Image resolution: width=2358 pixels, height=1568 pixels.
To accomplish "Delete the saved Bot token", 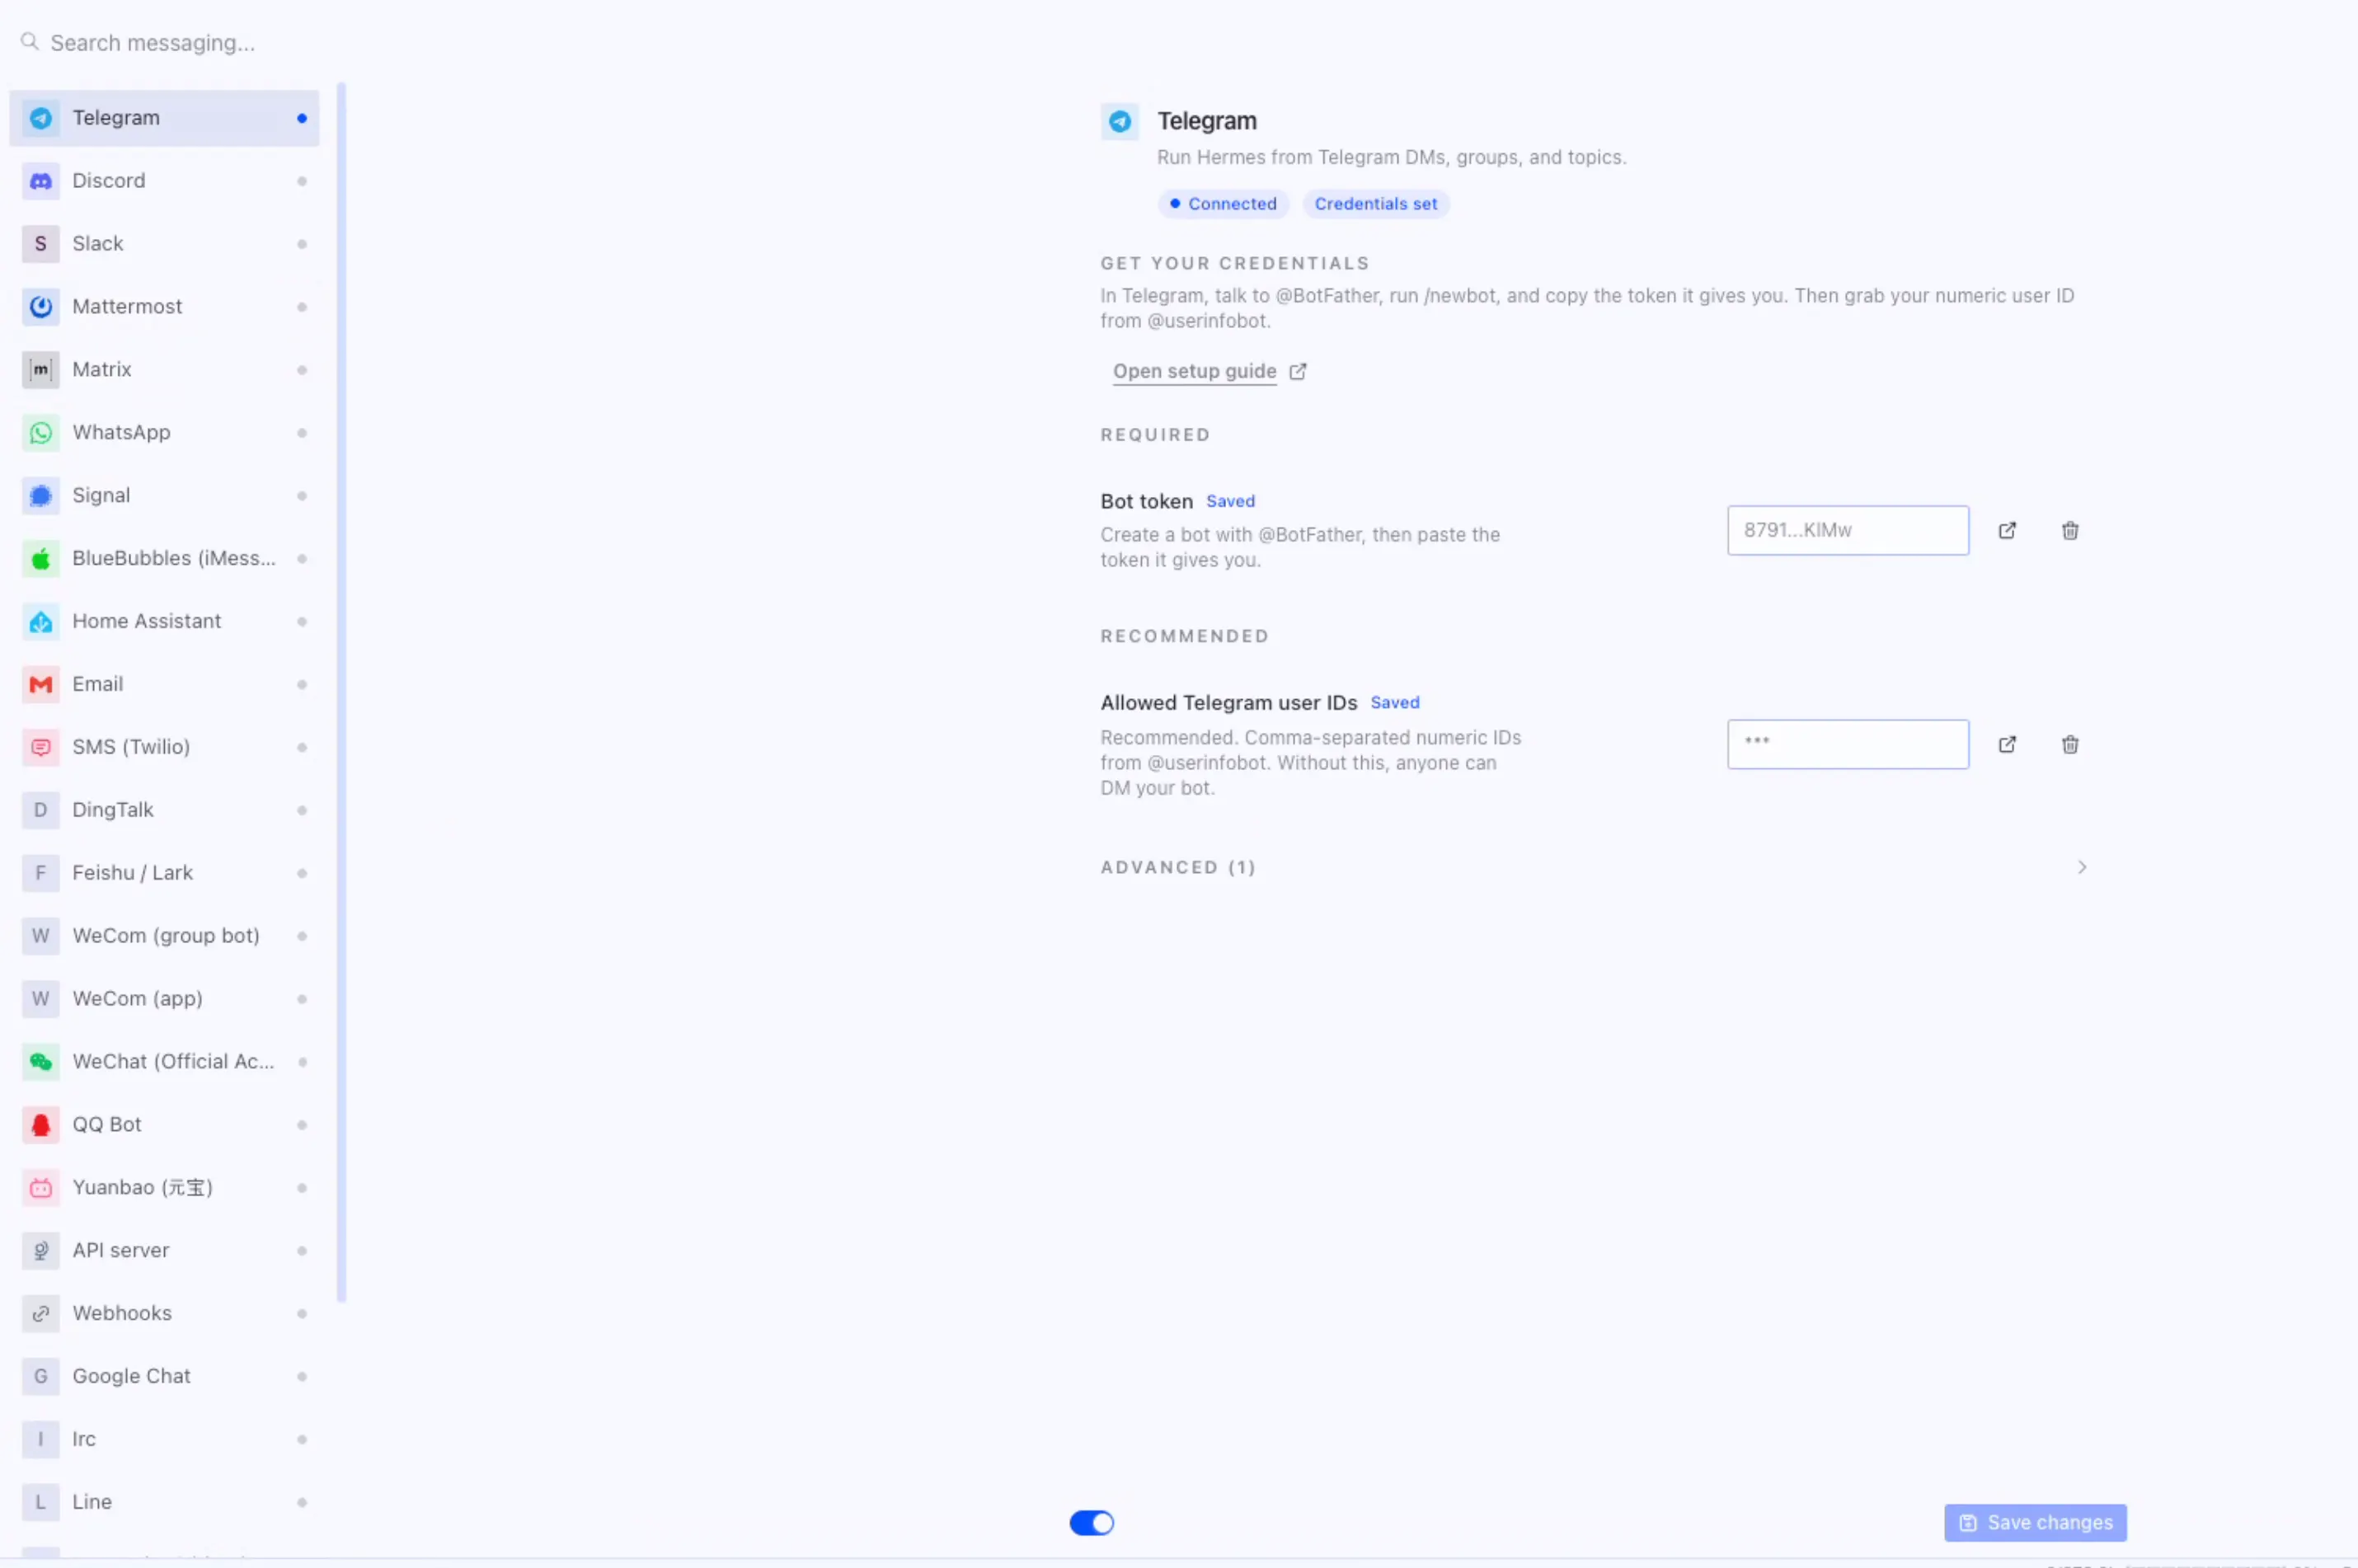I will pos(2070,531).
